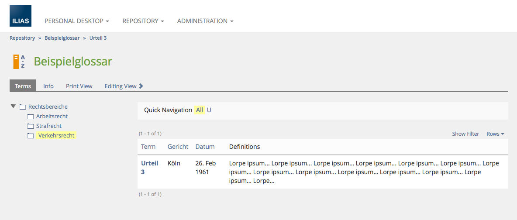Click the ILIAS logo
Image resolution: width=517 pixels, height=220 pixels.
21,16
